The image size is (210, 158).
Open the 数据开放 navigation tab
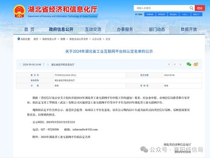189,29
